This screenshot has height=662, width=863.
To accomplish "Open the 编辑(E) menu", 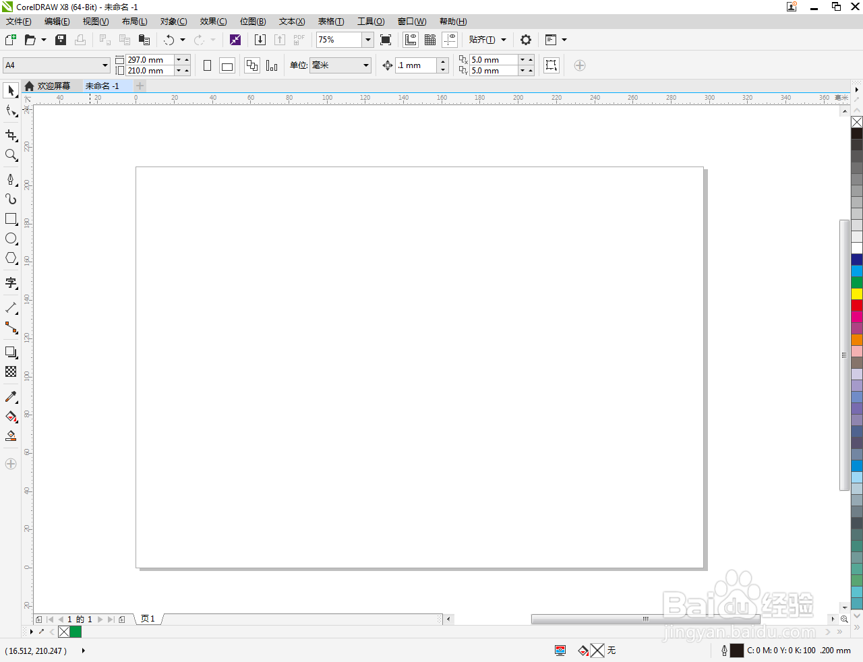I will 57,22.
